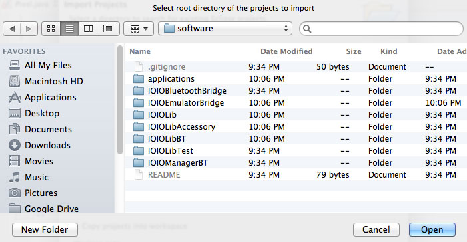
Task: Select the IOIOBluetoothBridge folder icon
Action: click(138, 91)
